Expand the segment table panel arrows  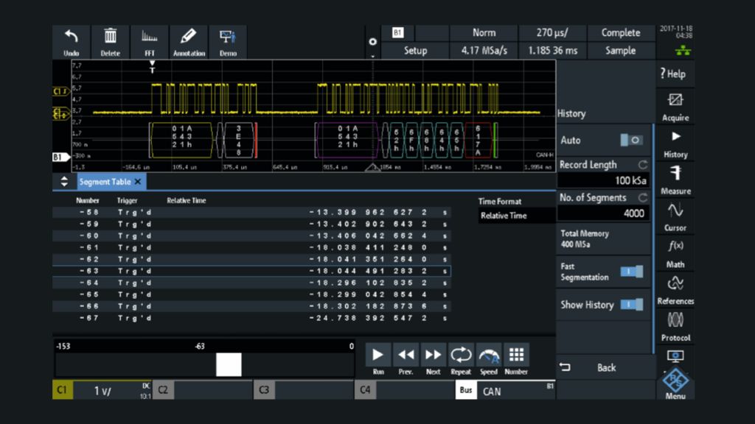pos(63,182)
